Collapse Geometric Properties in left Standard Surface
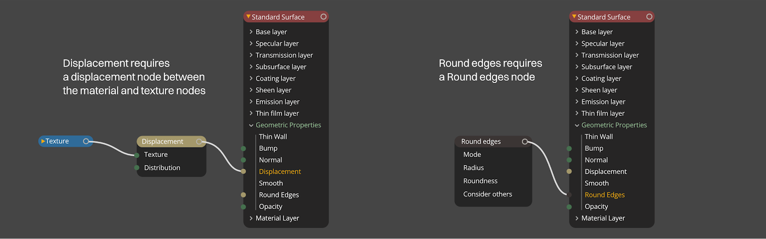Image resolution: width=766 pixels, height=239 pixels. click(x=251, y=125)
